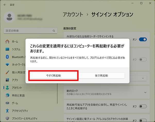Toggle サインイン画面にアカウントの詳細 switch
The image size is (155, 122).
[143, 120]
